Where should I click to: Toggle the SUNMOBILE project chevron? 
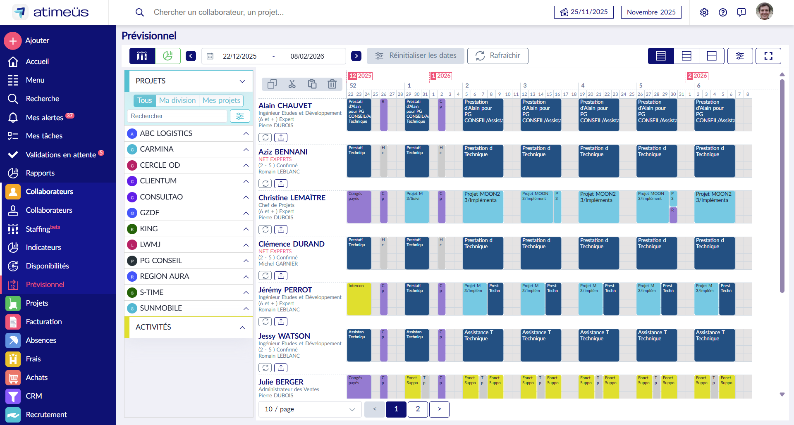246,309
